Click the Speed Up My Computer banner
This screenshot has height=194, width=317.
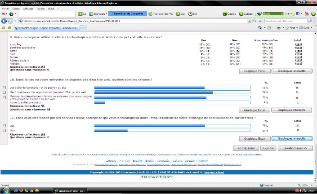coord(128,13)
